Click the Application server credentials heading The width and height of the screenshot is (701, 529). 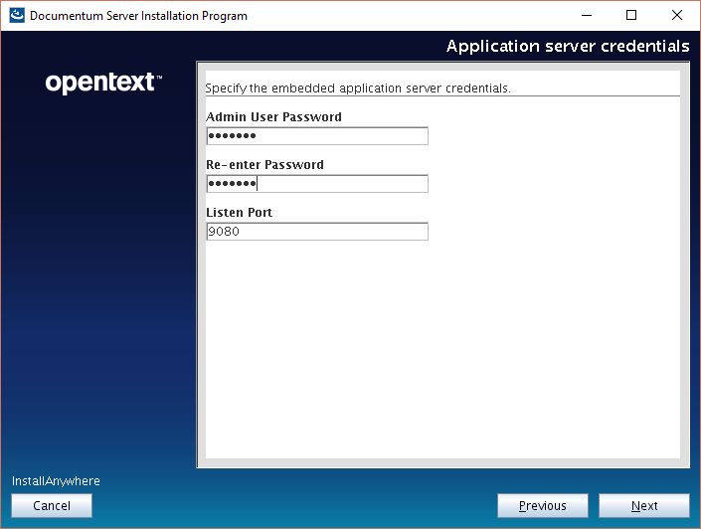point(567,47)
